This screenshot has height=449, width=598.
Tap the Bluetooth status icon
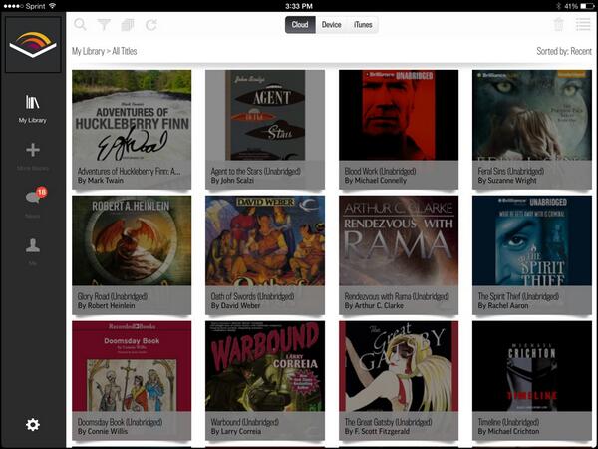[x=558, y=6]
